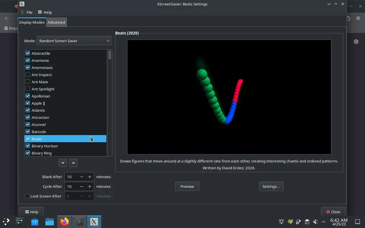Select the Apple ][ list entry
The width and height of the screenshot is (365, 228).
[65, 103]
